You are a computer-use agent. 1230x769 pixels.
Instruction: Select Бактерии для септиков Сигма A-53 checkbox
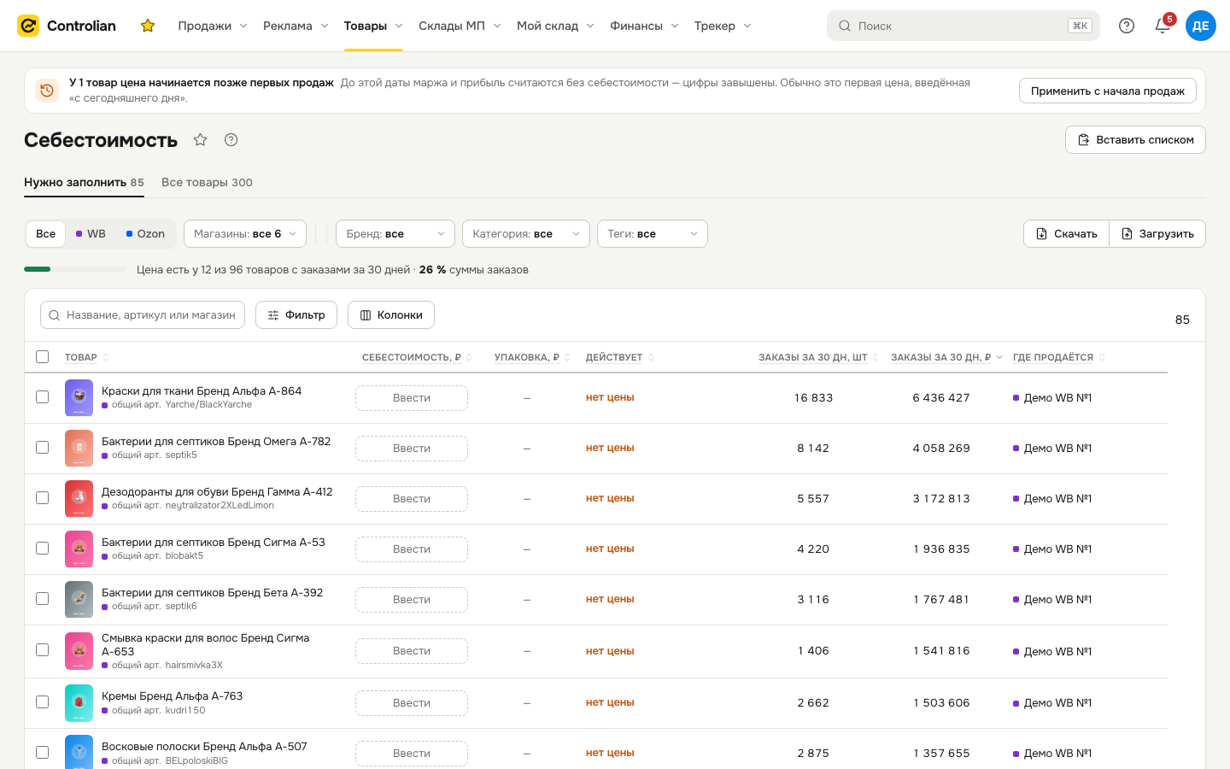[x=42, y=548]
